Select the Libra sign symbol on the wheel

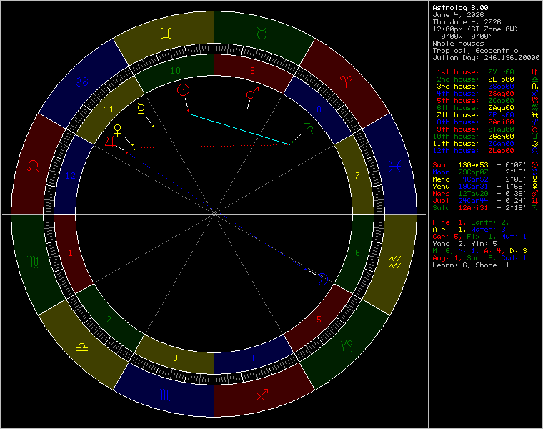(81, 347)
